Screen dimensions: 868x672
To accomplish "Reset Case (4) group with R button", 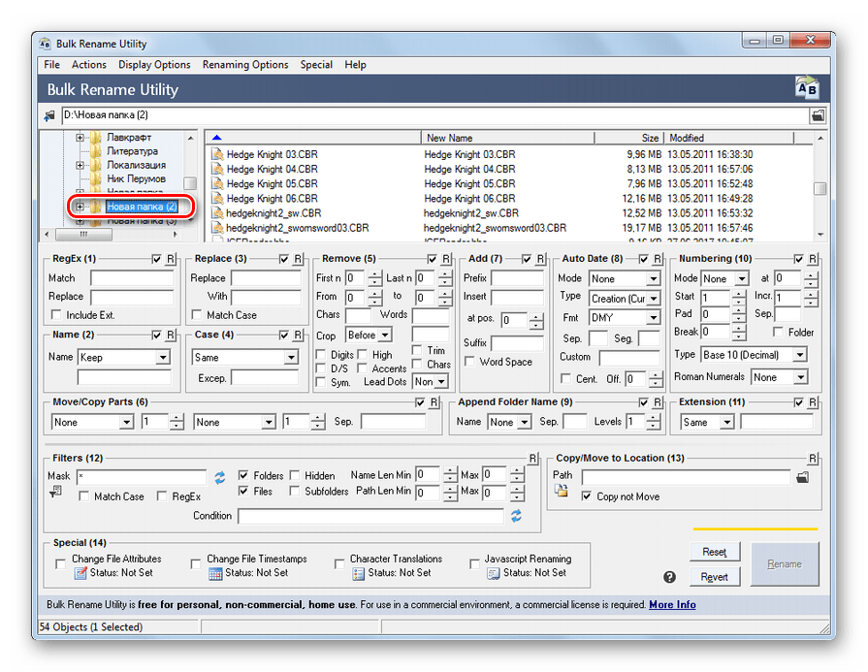I will 298,335.
